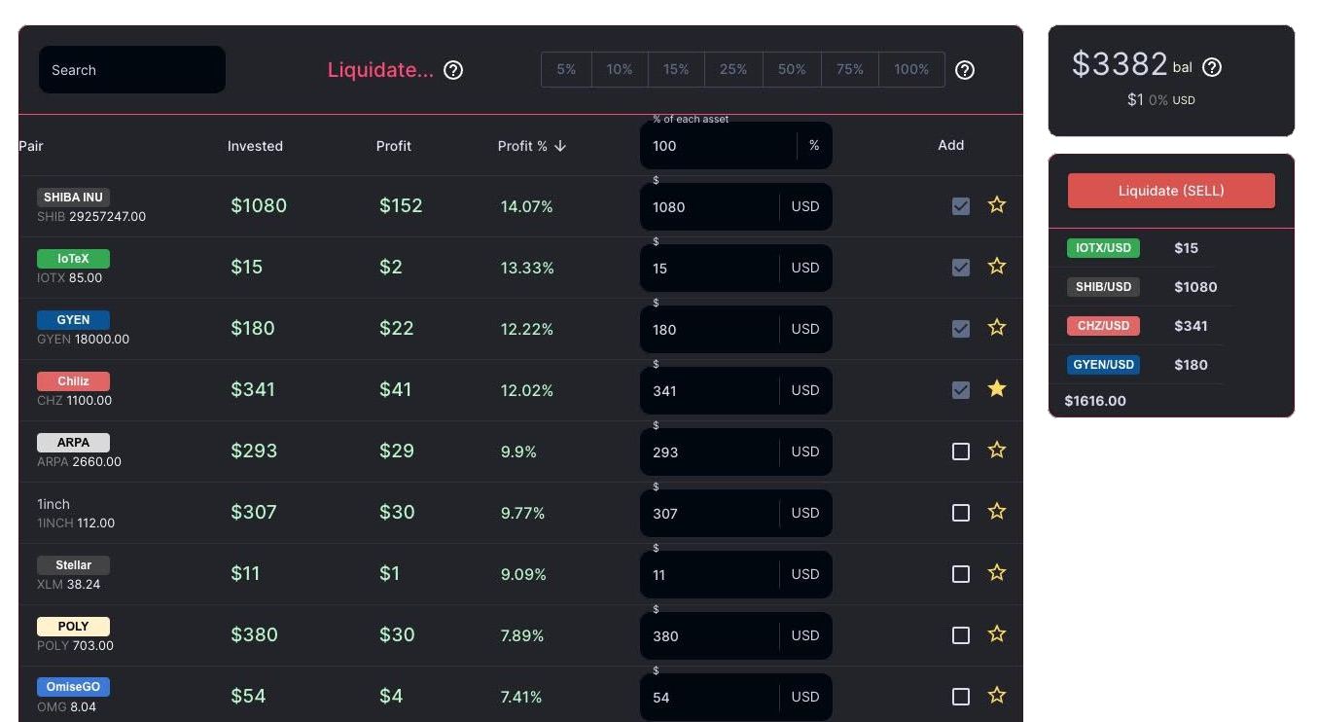Click the CHZ/USD pair tag
The width and height of the screenshot is (1317, 722).
1103,326
